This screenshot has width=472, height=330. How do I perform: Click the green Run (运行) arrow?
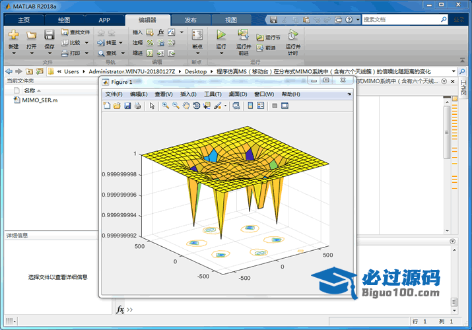click(x=221, y=34)
